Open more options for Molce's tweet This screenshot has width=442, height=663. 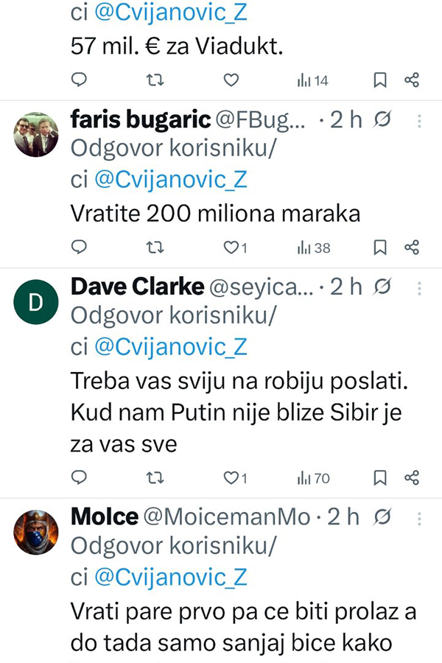click(x=419, y=517)
